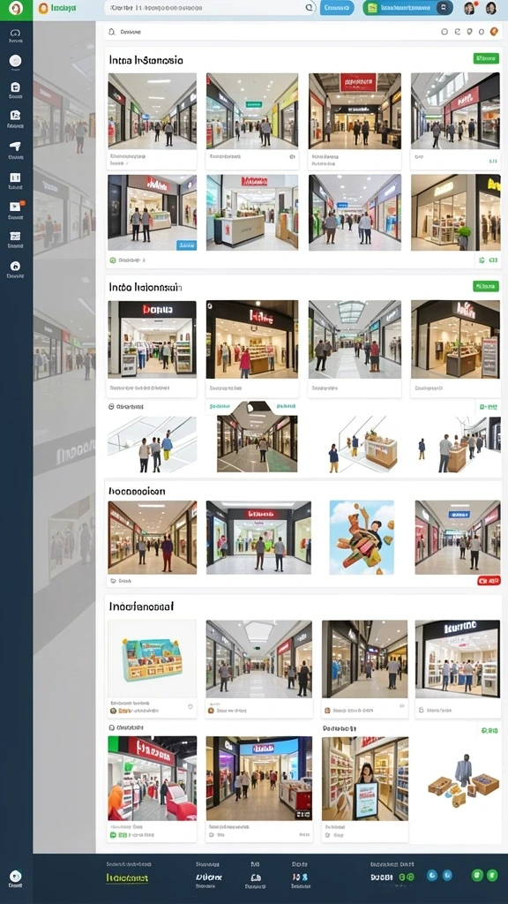Open sidebar messages icon with orange badge
508x904 pixels.
[16, 207]
